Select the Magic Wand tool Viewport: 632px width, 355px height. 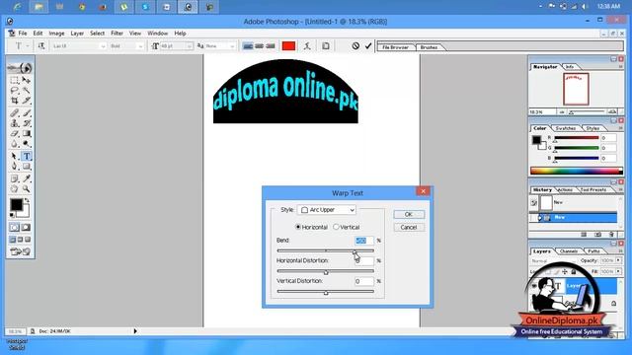coord(27,90)
